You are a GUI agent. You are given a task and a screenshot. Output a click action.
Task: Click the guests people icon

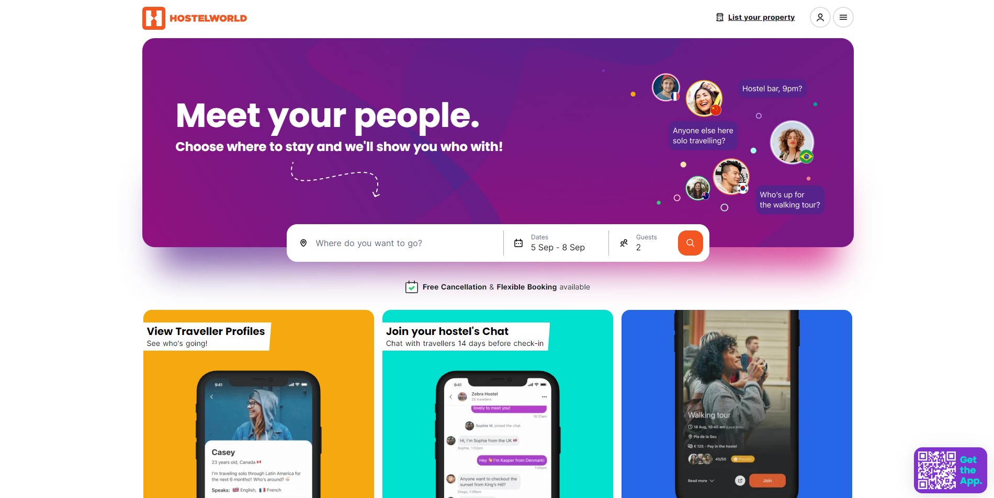click(624, 243)
